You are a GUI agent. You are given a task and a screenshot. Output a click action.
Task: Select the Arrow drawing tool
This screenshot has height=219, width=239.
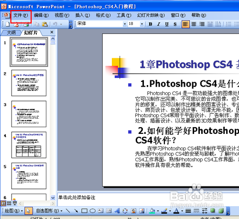point(76,211)
